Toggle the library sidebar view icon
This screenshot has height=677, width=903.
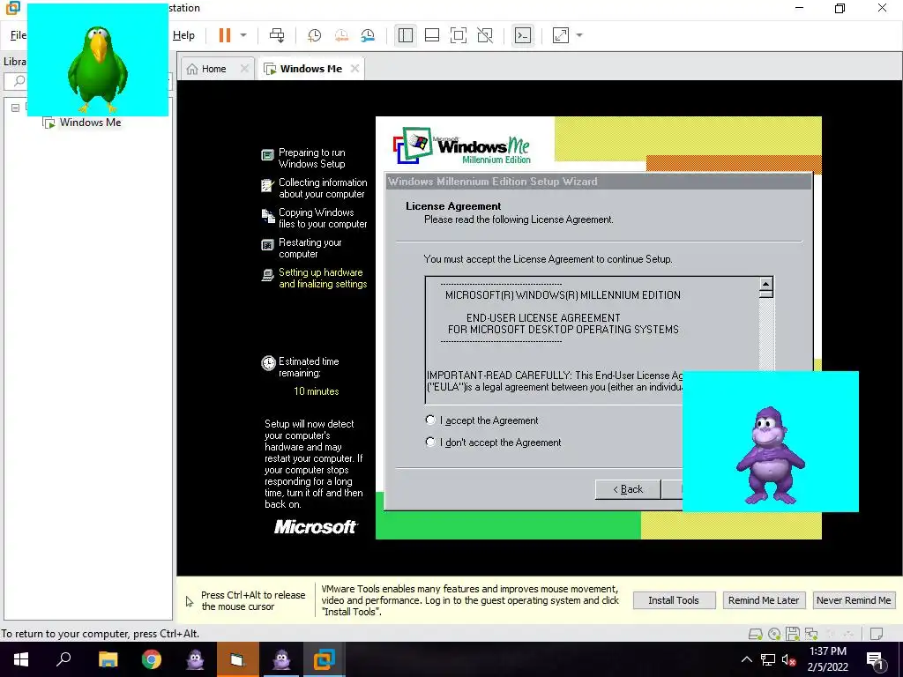[406, 35]
